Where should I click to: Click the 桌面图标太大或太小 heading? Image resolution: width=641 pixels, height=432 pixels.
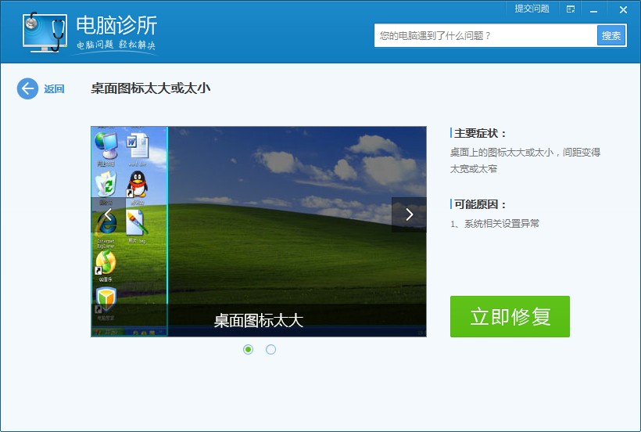150,88
